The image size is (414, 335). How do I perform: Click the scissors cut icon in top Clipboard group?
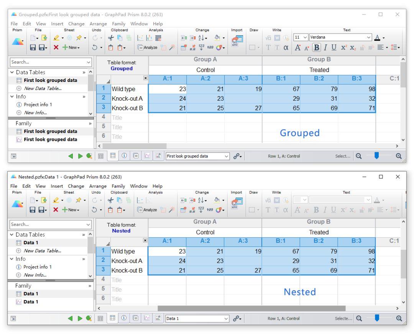click(111, 38)
